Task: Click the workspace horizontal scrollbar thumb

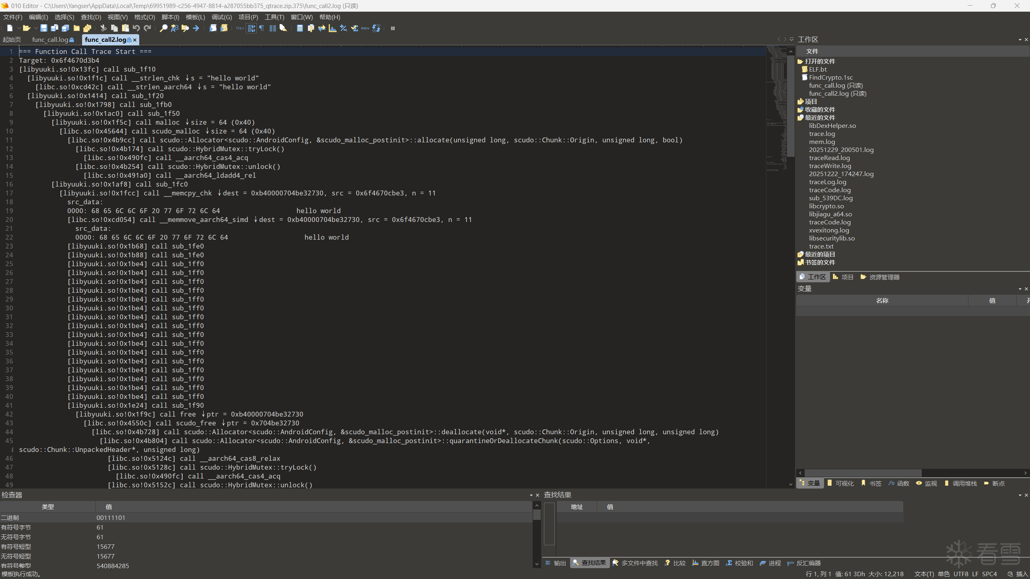Action: pos(863,473)
